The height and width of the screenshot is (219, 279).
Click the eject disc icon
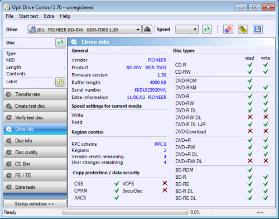click(147, 30)
